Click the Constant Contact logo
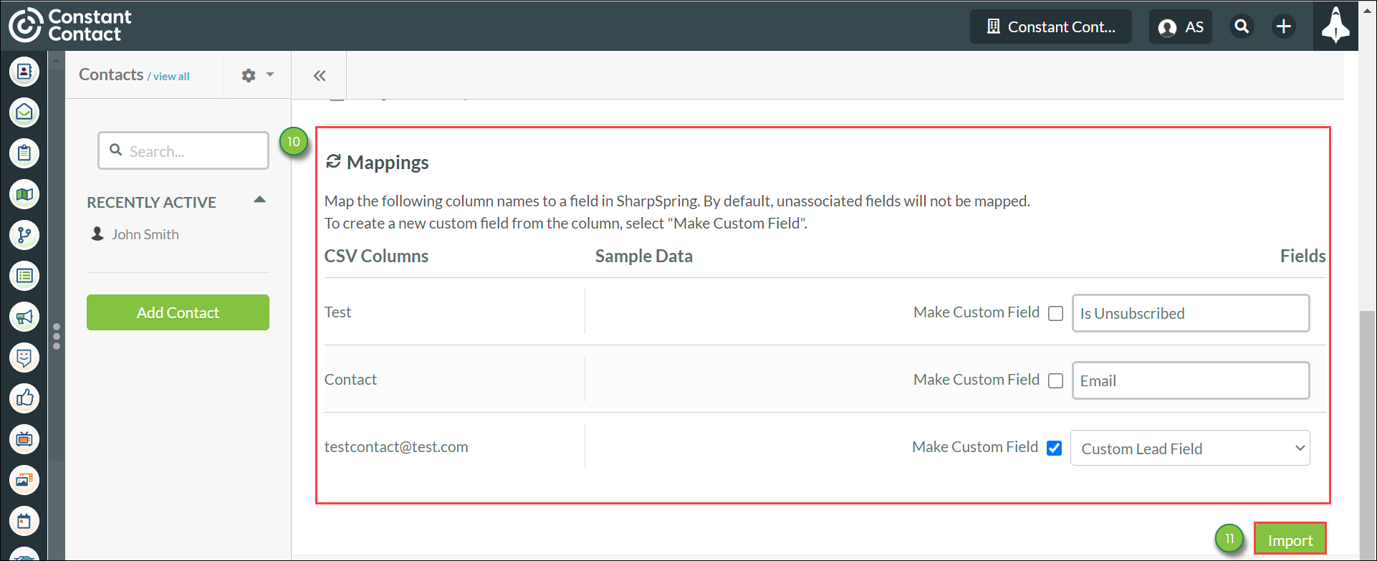The image size is (1377, 561). (70, 25)
